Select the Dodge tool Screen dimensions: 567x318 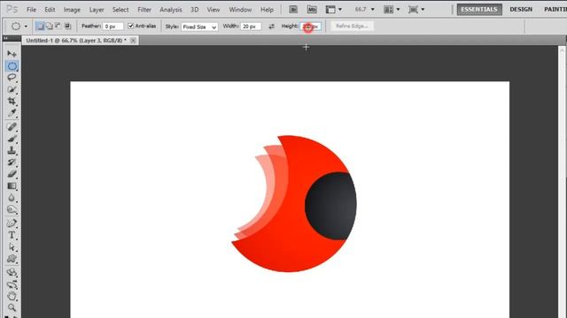(12, 209)
